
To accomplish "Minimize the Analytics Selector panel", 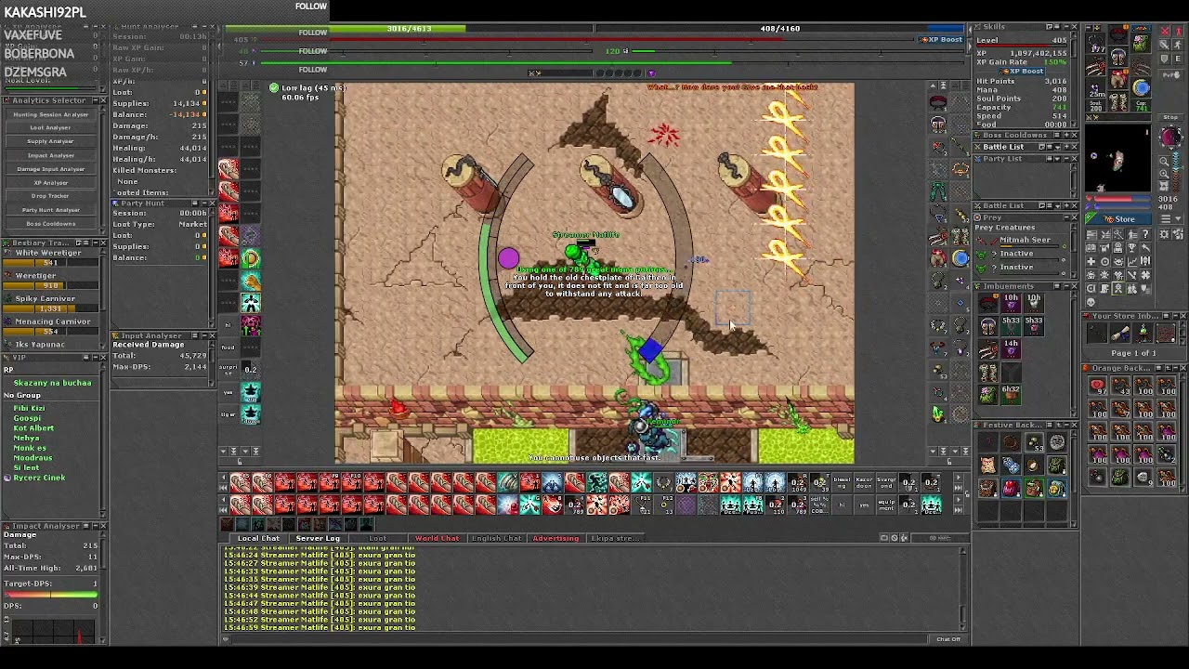I will tap(96, 100).
